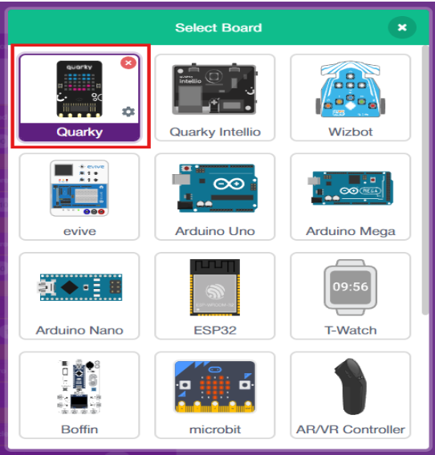Viewport: 435px width, 455px height.
Task: Click the ESP32 label text
Action: (215, 331)
